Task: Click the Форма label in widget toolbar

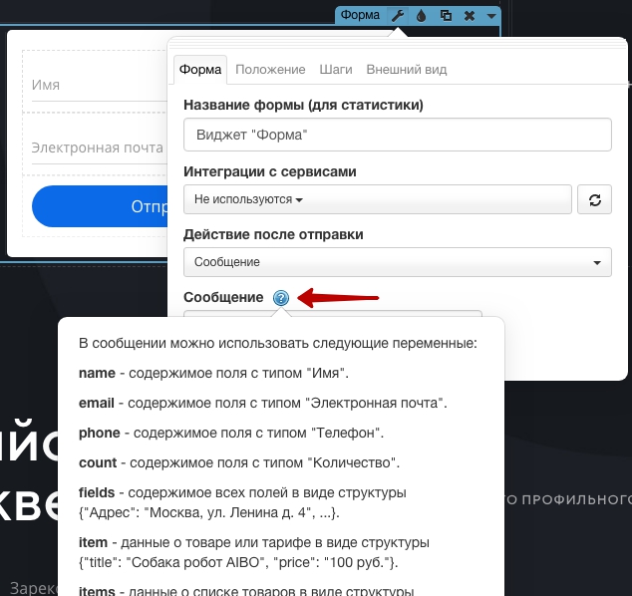Action: click(360, 15)
